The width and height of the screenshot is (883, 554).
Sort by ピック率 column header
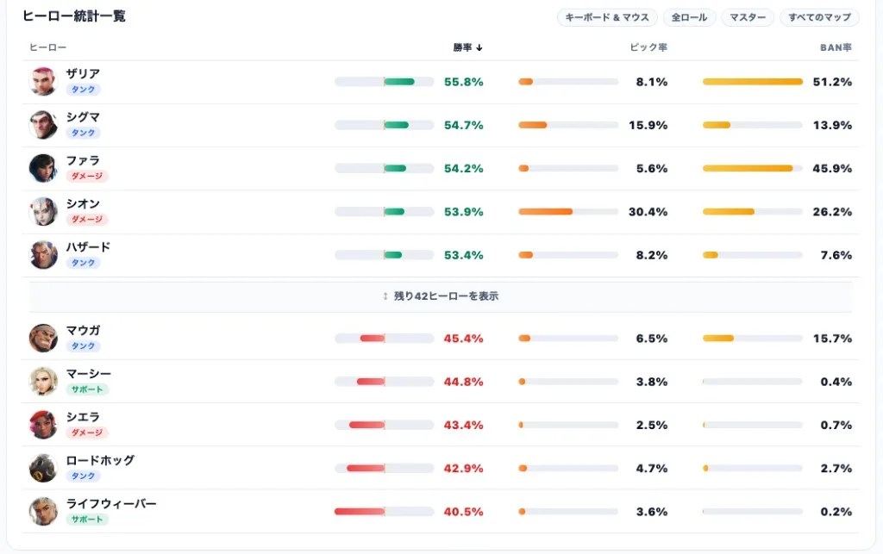[648, 47]
